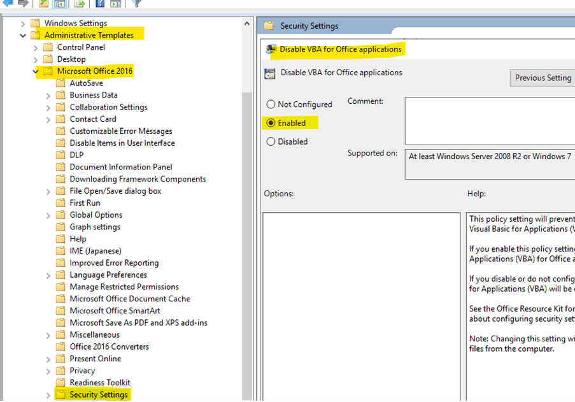Viewport: 575px width, 402px height.
Task: Click the Export List toolbar icon
Action: (80, 4)
